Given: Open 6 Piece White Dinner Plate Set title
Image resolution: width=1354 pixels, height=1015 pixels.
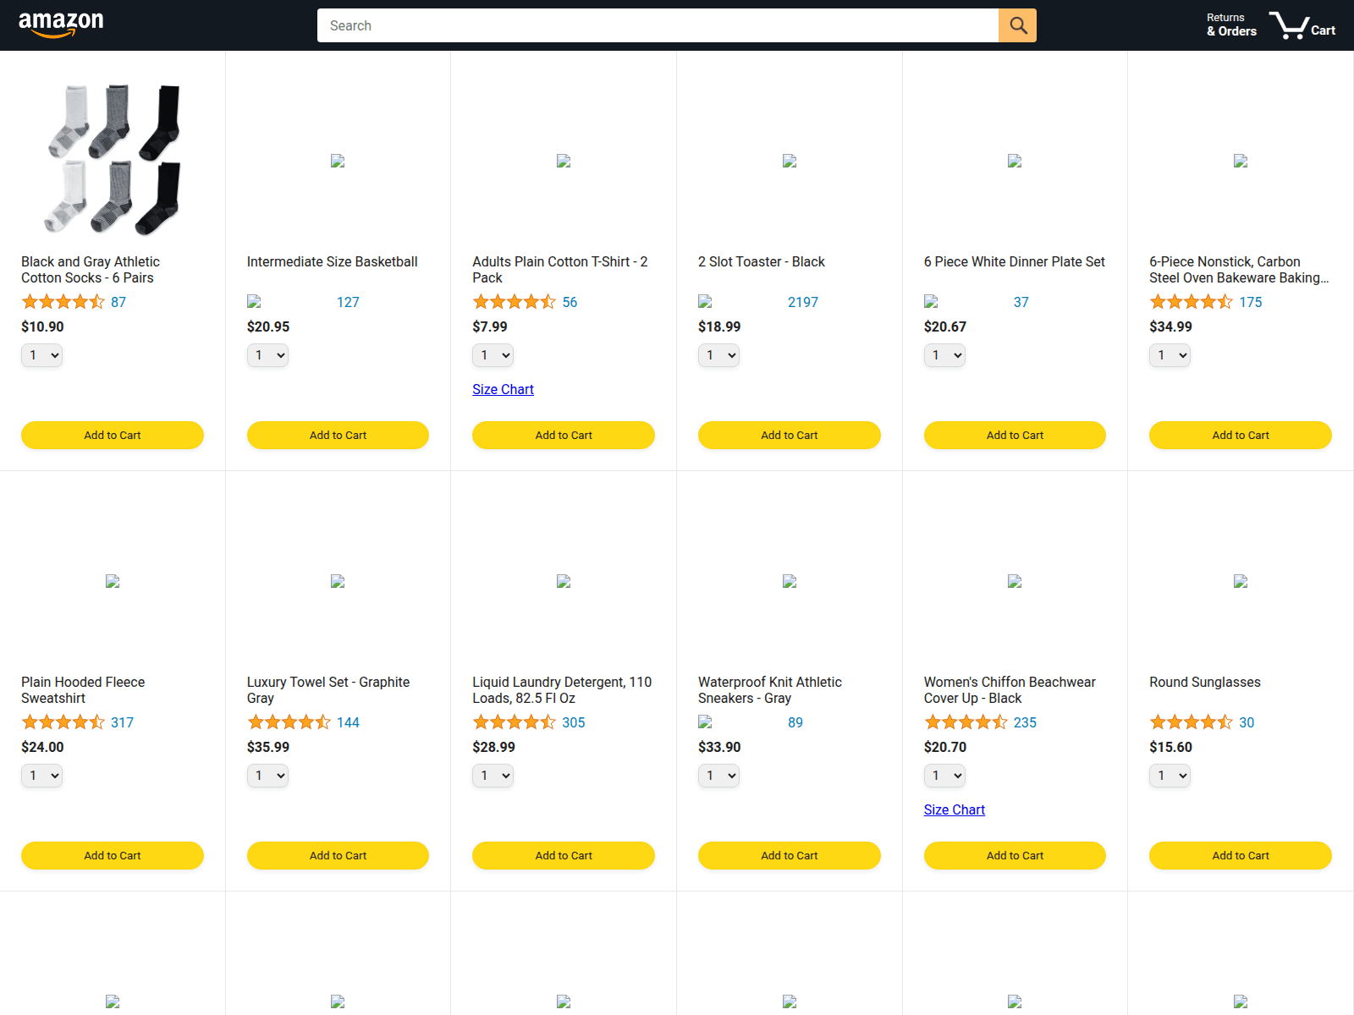Looking at the screenshot, I should tap(1015, 262).
